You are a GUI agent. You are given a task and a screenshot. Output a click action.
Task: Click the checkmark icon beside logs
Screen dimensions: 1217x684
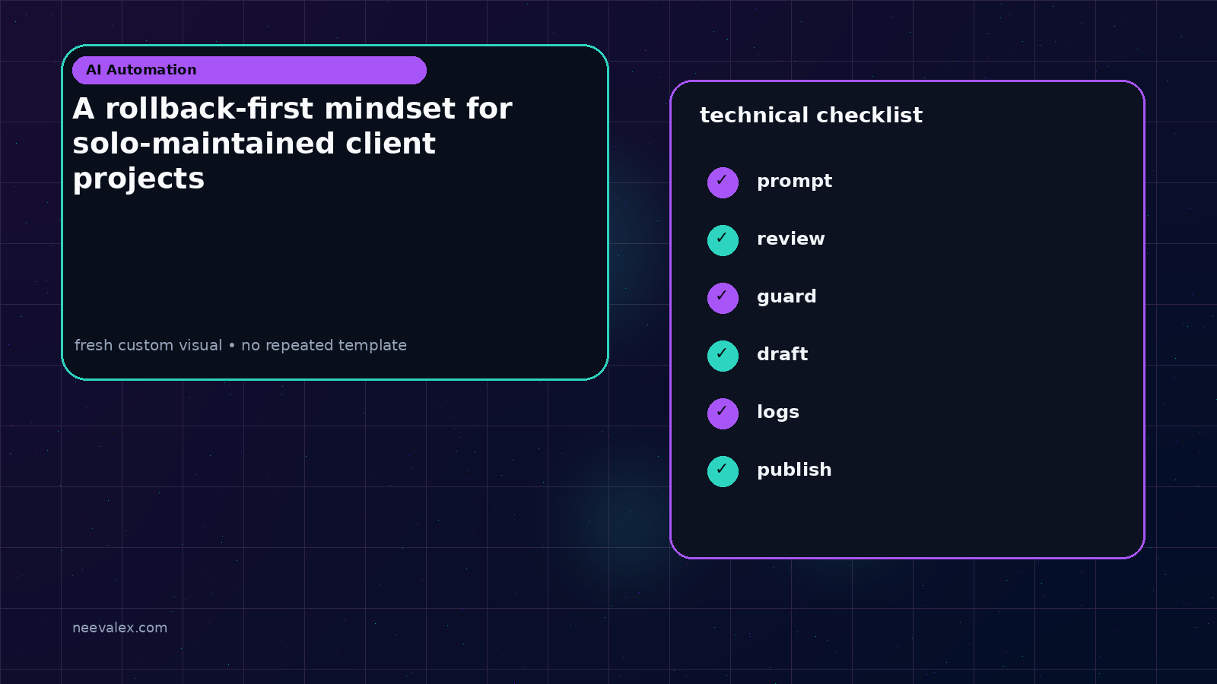[x=723, y=413]
